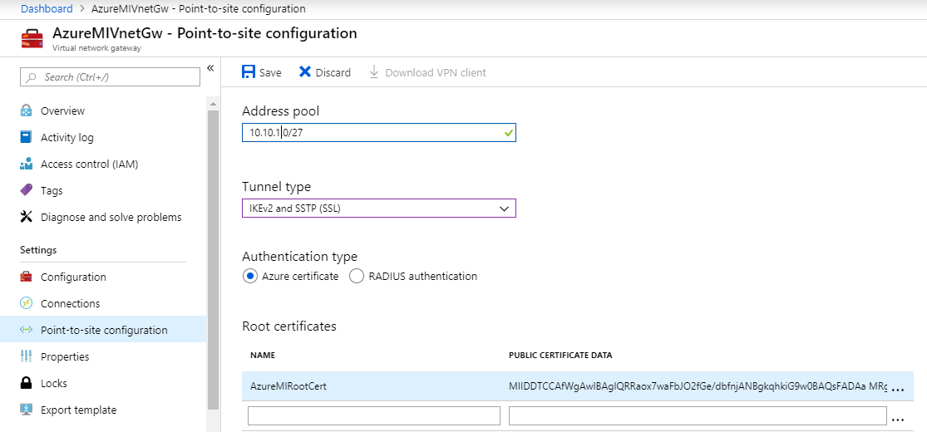Image resolution: width=927 pixels, height=432 pixels.
Task: Open ellipsis menu for empty certificate row
Action: point(897,419)
